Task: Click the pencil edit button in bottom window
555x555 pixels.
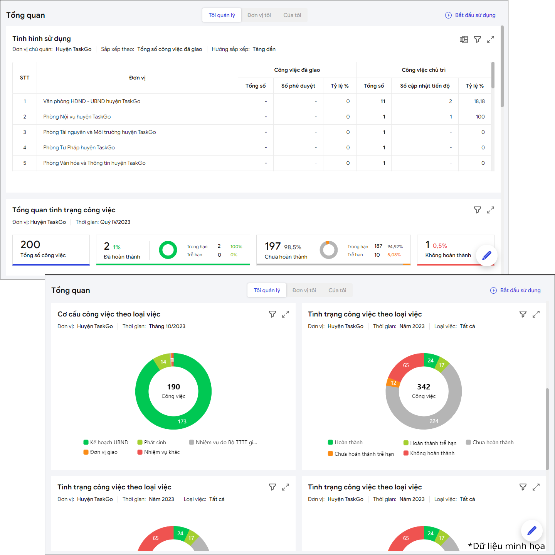Action: [532, 531]
